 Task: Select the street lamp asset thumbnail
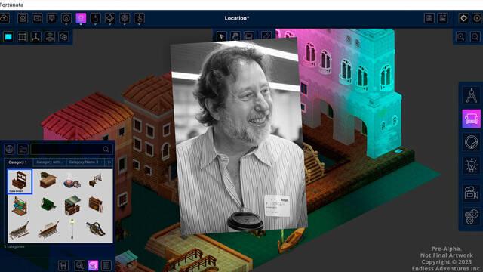click(x=72, y=228)
